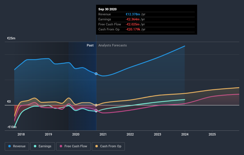Click the Past section label
The width and height of the screenshot is (244, 155).
(90, 45)
